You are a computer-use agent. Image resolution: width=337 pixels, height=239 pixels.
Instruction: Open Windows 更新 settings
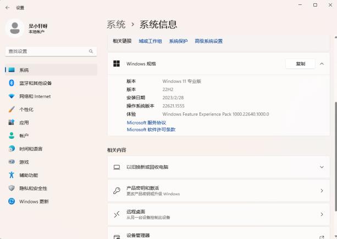[x=51, y=201]
